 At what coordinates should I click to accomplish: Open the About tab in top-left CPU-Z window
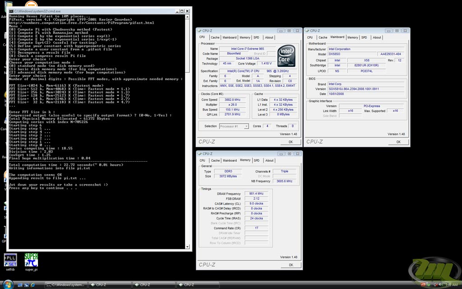point(269,37)
